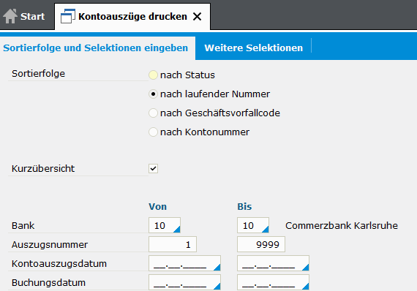Open the Bank Bis lookup triangle

point(266,230)
